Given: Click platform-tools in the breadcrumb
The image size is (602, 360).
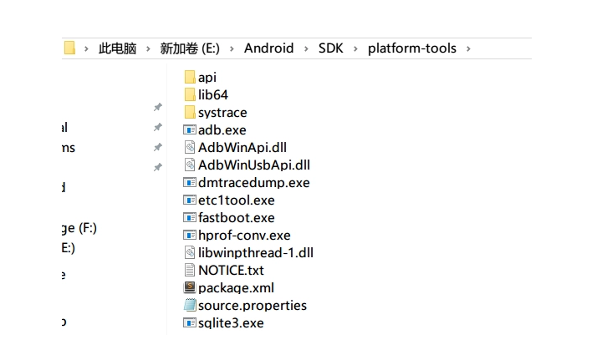Looking at the screenshot, I should tap(412, 48).
